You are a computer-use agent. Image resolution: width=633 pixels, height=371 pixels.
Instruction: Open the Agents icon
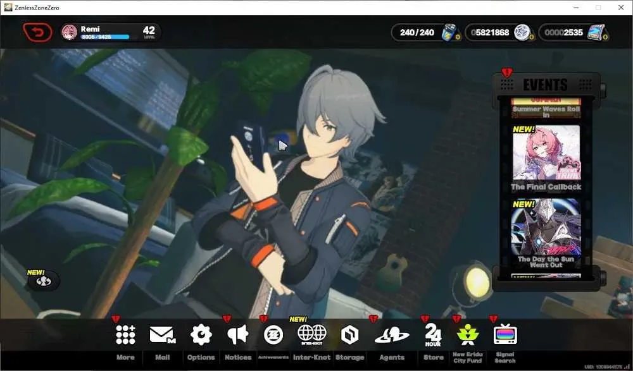point(392,335)
